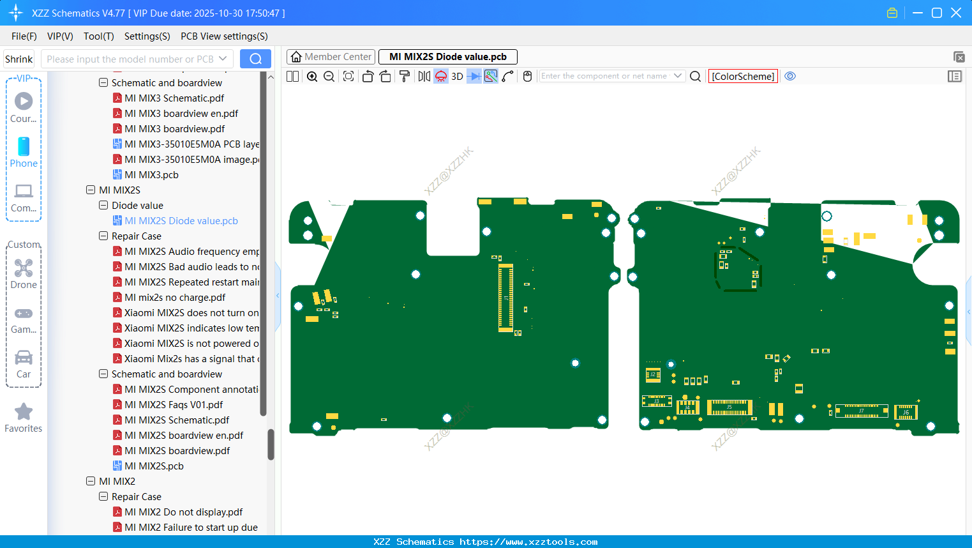Open the ColorScheme options
Viewport: 972px width, 548px height.
pos(743,77)
